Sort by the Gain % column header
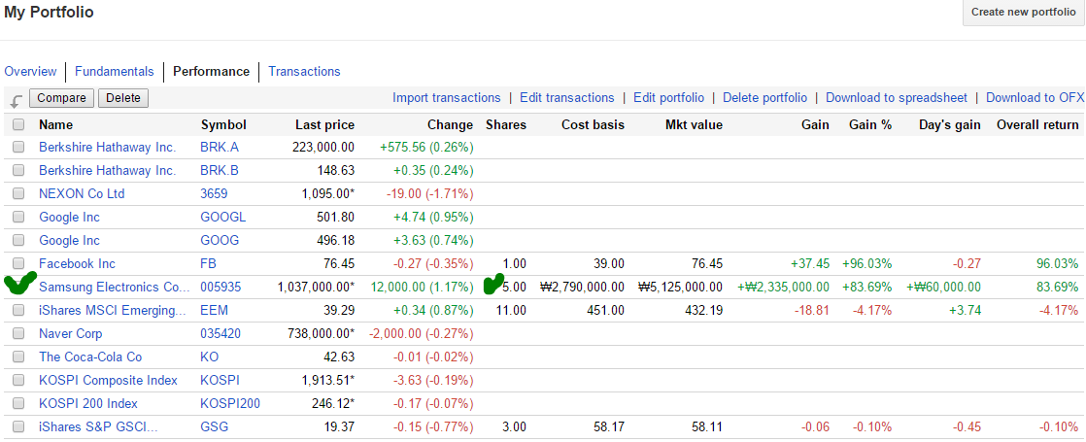This screenshot has width=1086, height=442. (870, 125)
